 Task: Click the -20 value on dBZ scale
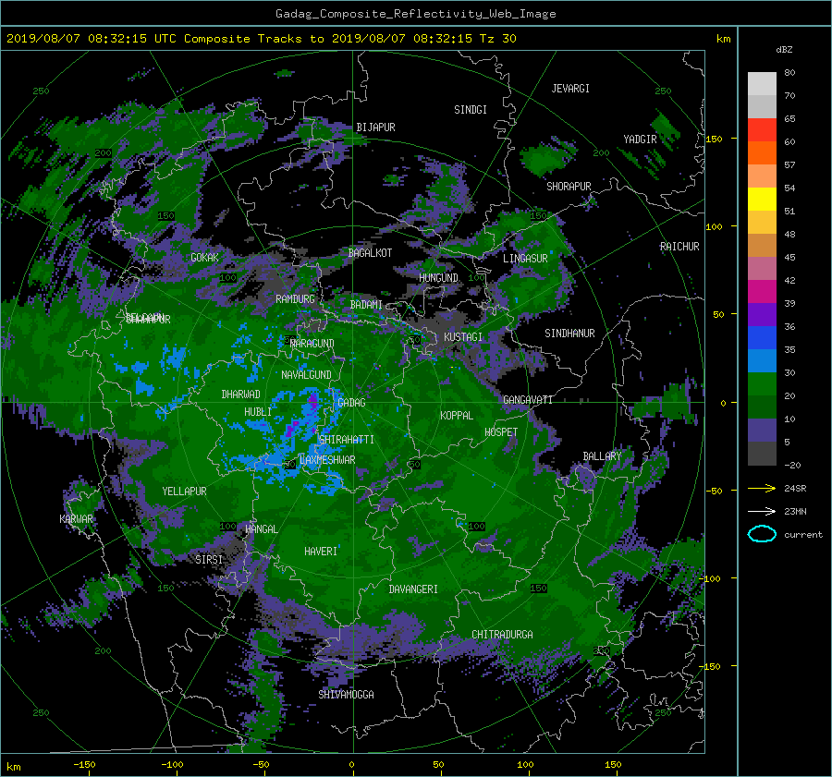792,465
